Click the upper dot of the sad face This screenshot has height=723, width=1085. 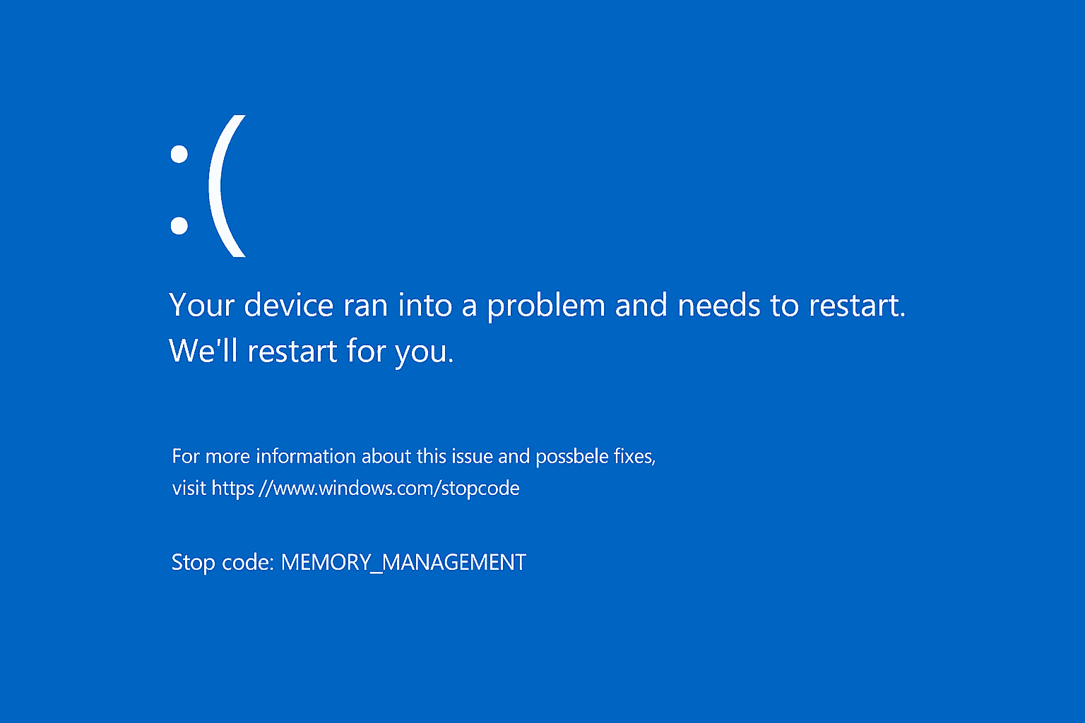point(179,154)
